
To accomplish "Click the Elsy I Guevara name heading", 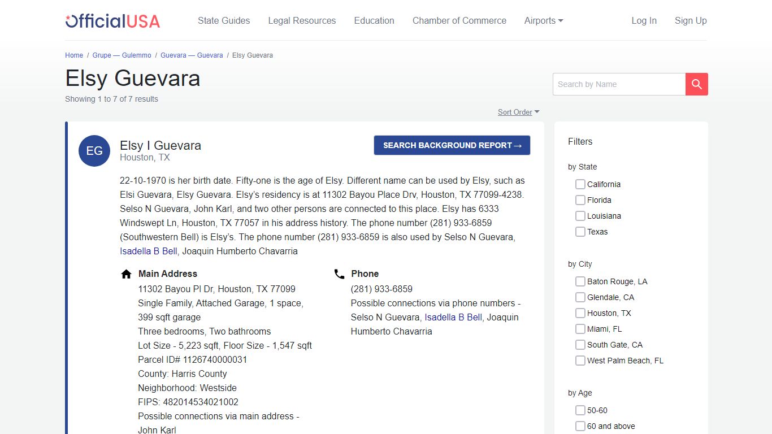I will click(x=161, y=145).
